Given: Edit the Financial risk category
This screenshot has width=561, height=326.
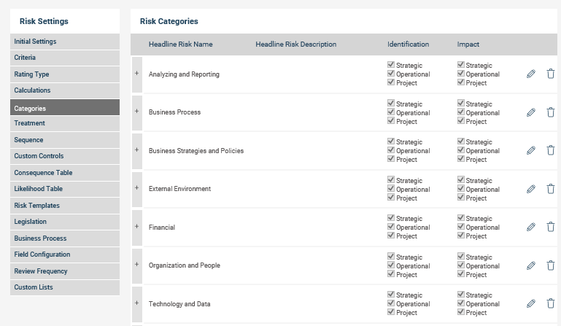Looking at the screenshot, I should coord(531,227).
